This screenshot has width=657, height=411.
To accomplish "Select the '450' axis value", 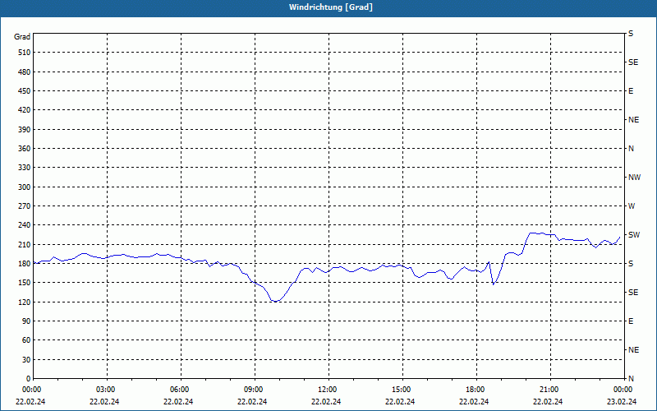I will click(x=25, y=91).
